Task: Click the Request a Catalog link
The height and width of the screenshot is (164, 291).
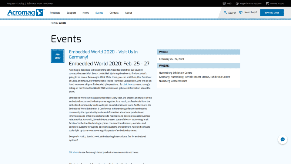Action: click(16, 4)
